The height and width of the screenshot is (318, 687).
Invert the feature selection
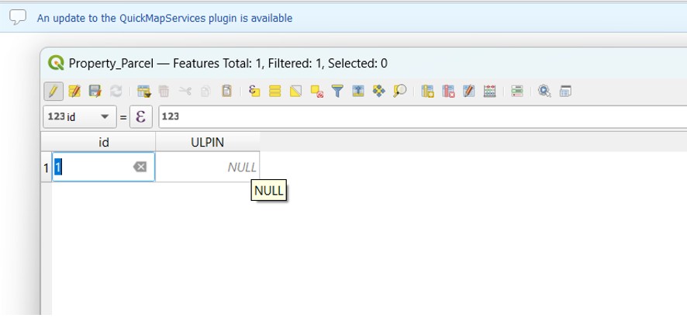click(295, 91)
